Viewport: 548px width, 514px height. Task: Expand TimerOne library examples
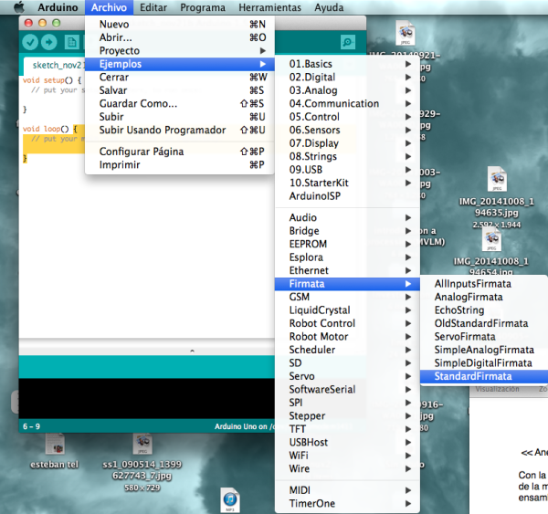pyautogui.click(x=347, y=504)
